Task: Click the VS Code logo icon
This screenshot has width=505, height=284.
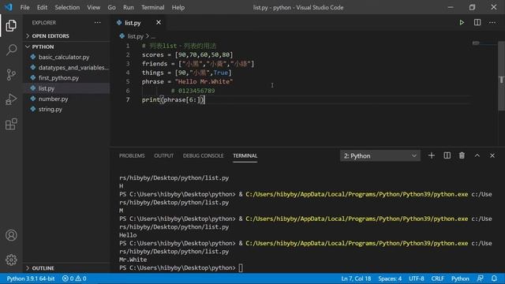Action: (x=9, y=7)
